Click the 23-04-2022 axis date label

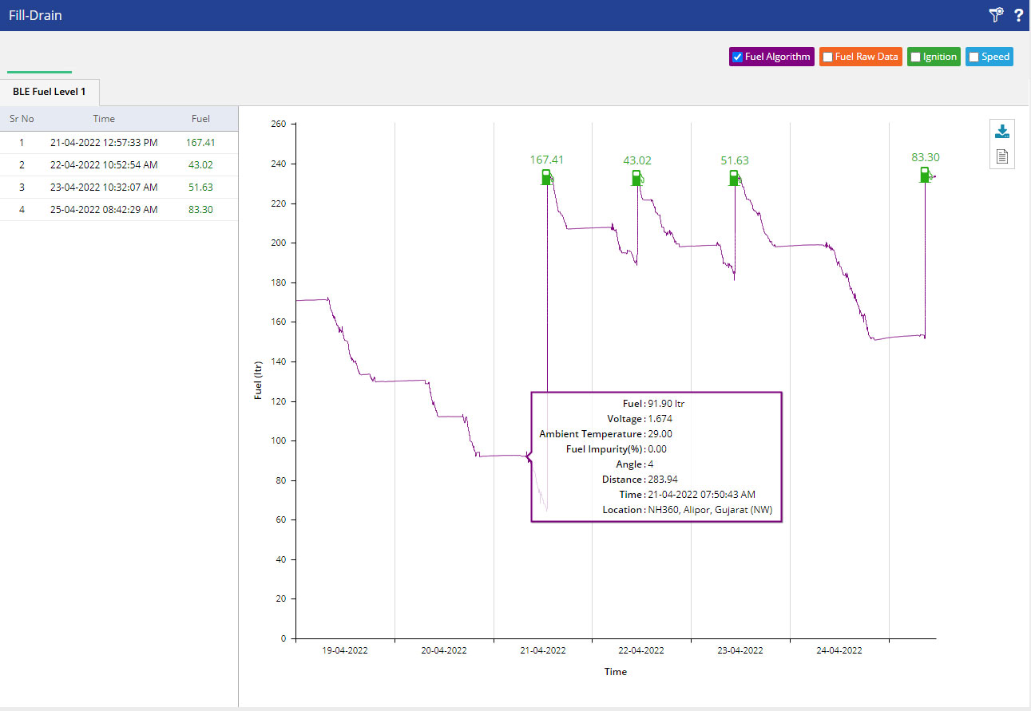click(740, 650)
